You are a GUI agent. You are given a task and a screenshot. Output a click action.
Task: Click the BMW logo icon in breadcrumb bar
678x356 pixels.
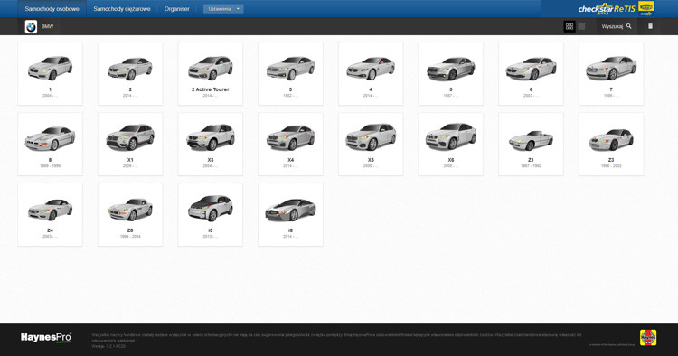31,27
